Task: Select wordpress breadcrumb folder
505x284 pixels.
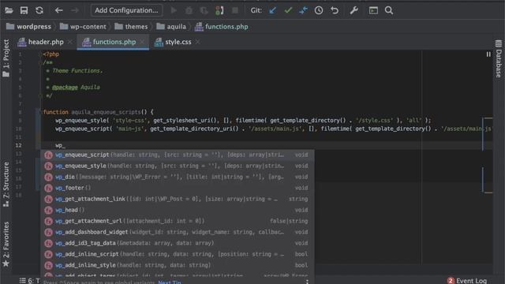Action: click(x=28, y=26)
